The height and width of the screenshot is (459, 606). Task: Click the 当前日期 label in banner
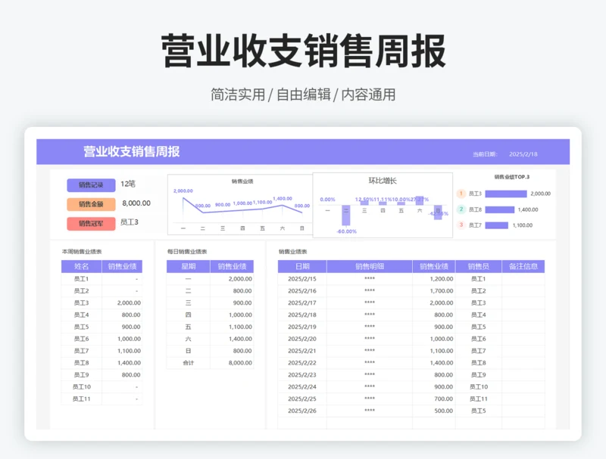coord(486,154)
